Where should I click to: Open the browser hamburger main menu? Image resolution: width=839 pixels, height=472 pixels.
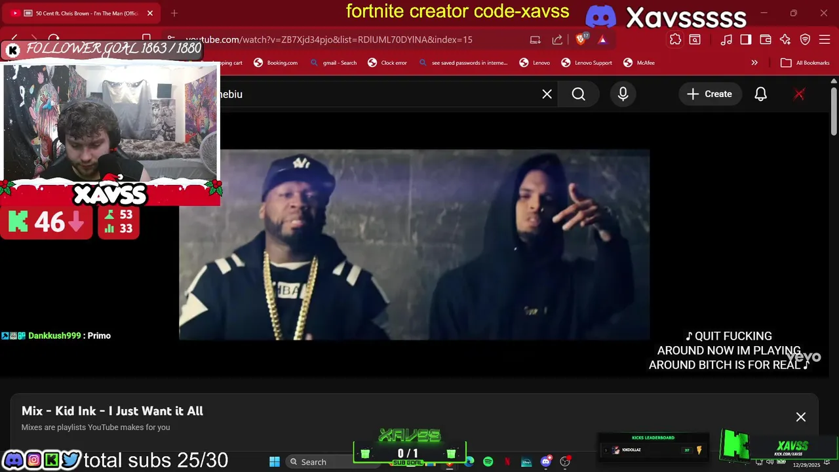tap(825, 39)
